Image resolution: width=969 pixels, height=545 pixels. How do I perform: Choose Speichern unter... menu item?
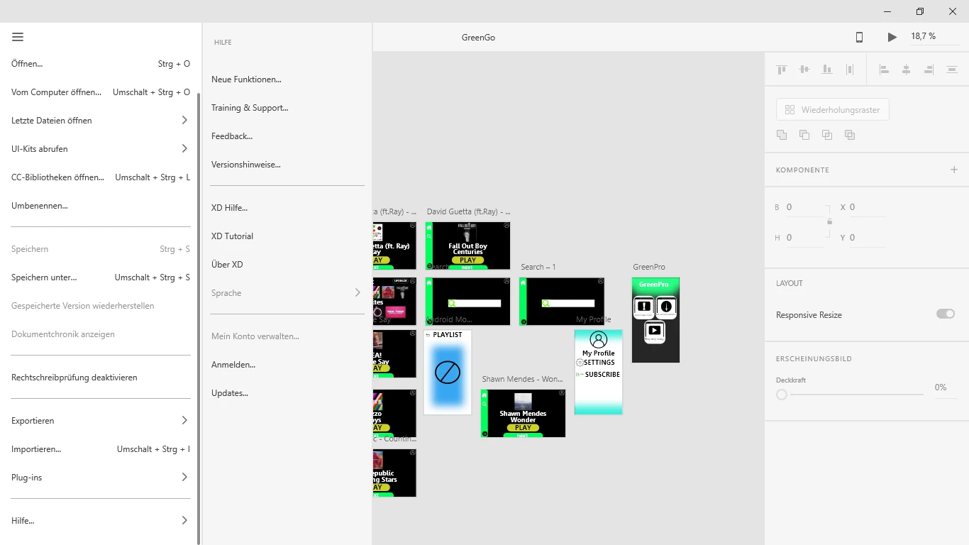point(101,277)
